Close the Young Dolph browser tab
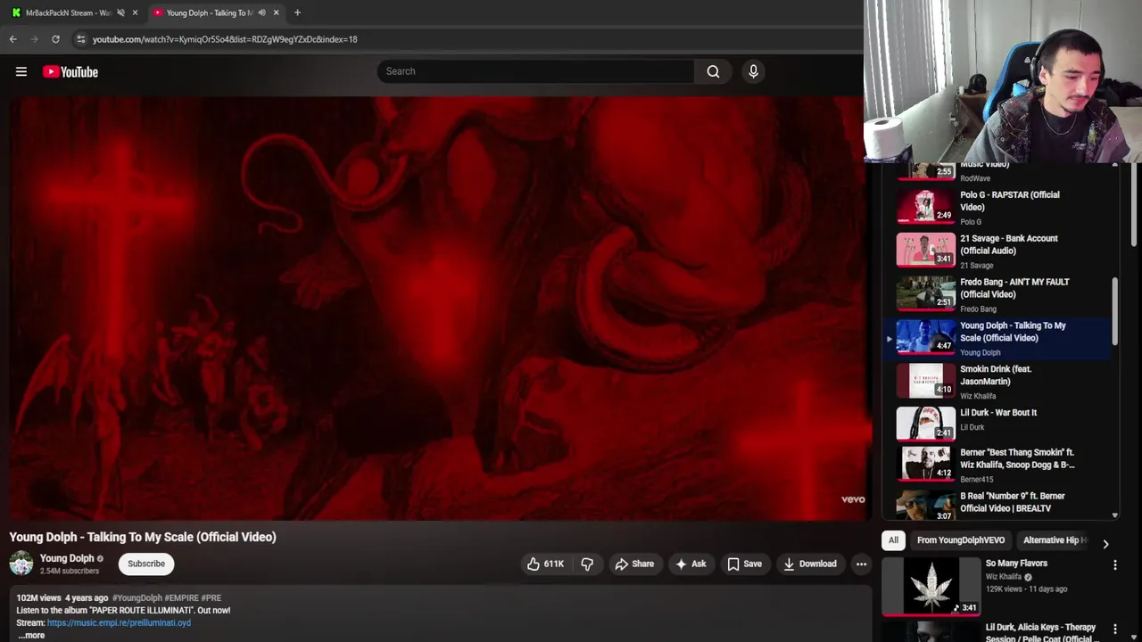The image size is (1142, 642). (x=276, y=12)
